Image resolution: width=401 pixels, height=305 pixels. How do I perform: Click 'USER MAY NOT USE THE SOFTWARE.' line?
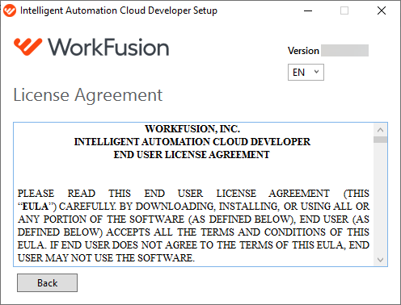106,257
